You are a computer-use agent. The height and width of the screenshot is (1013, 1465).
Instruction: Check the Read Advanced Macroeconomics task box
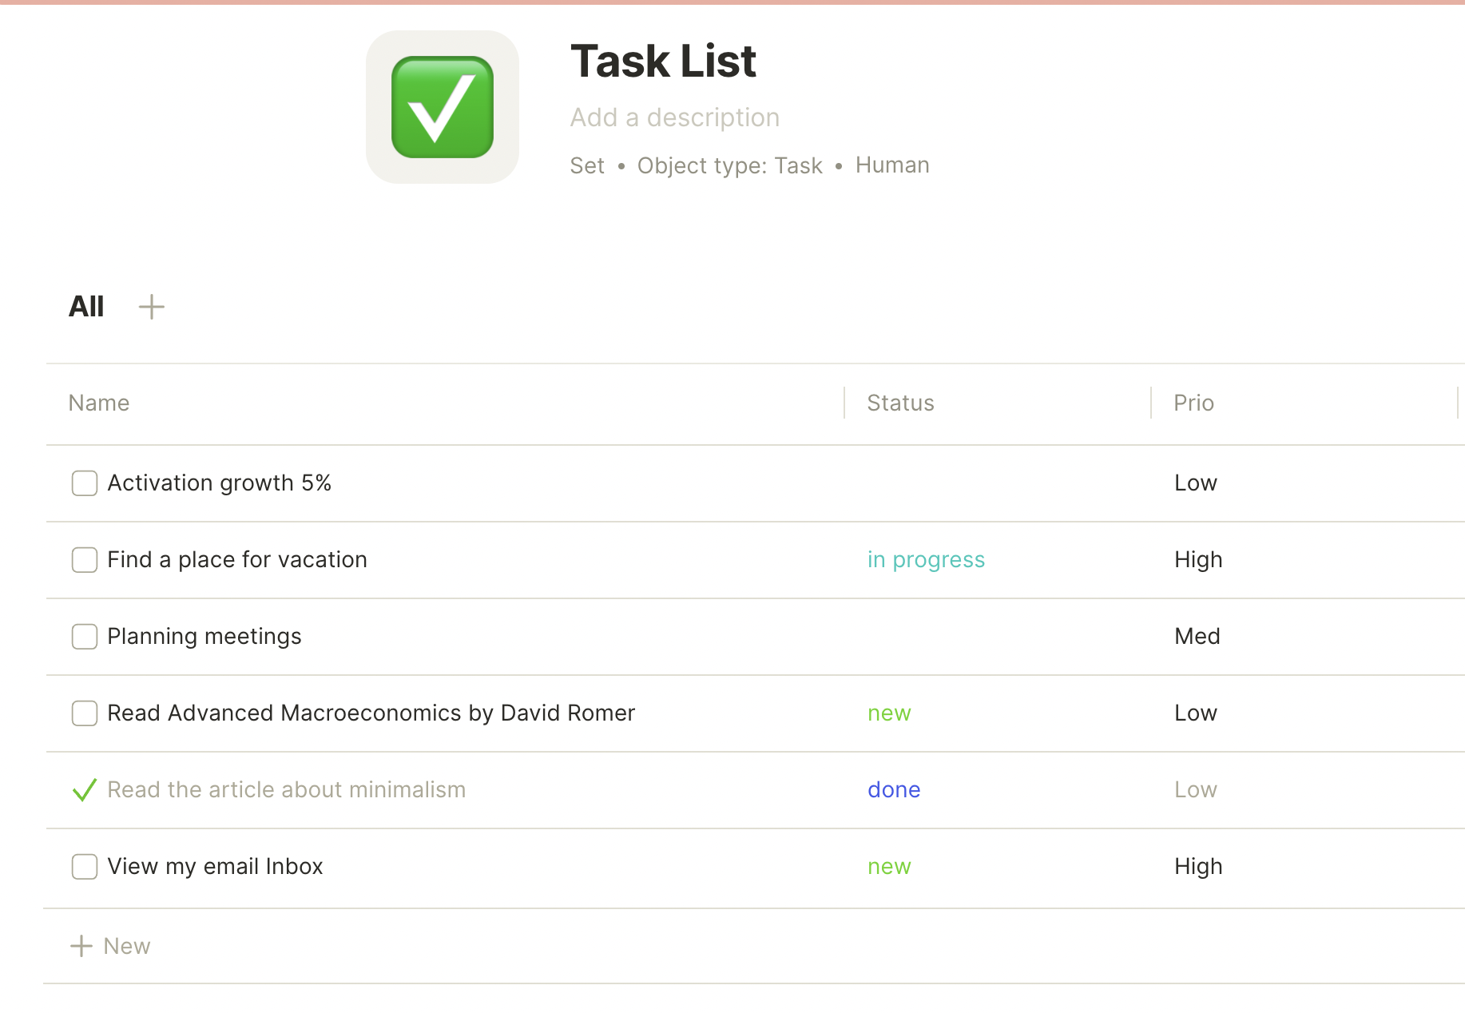(x=85, y=713)
